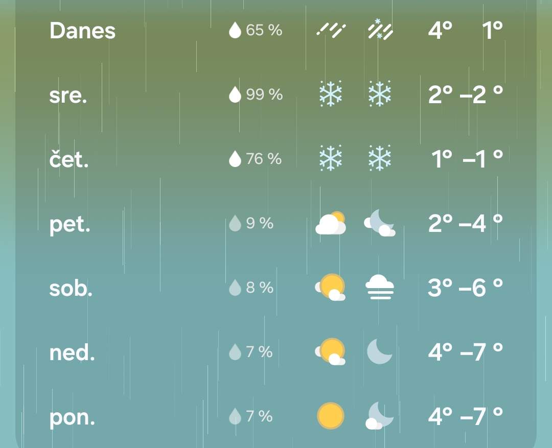The width and height of the screenshot is (552, 448).
Task: Click the clear moon night icon for ned.
Action: [380, 351]
